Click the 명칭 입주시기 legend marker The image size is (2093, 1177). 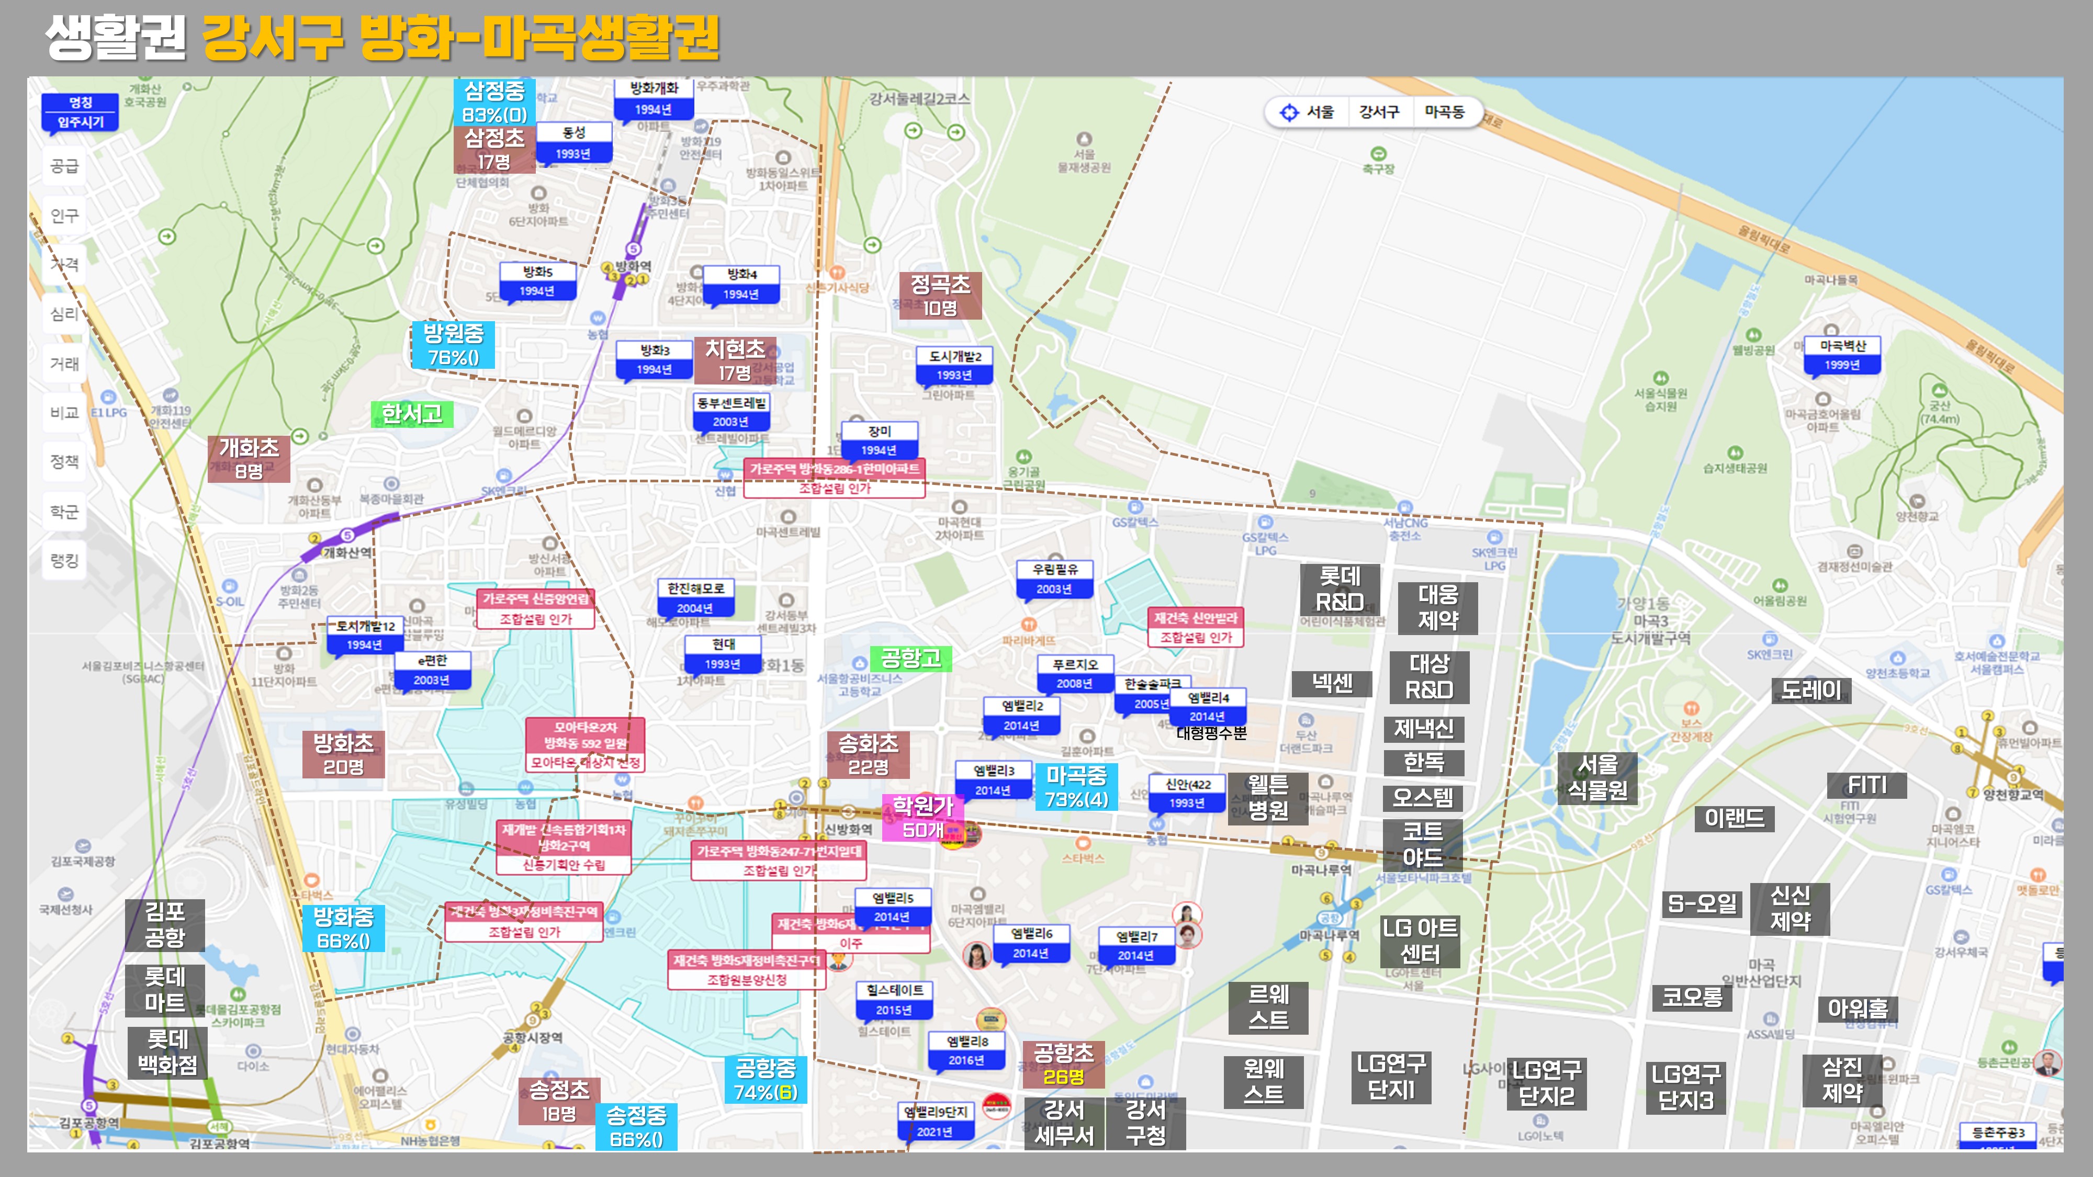[x=81, y=112]
